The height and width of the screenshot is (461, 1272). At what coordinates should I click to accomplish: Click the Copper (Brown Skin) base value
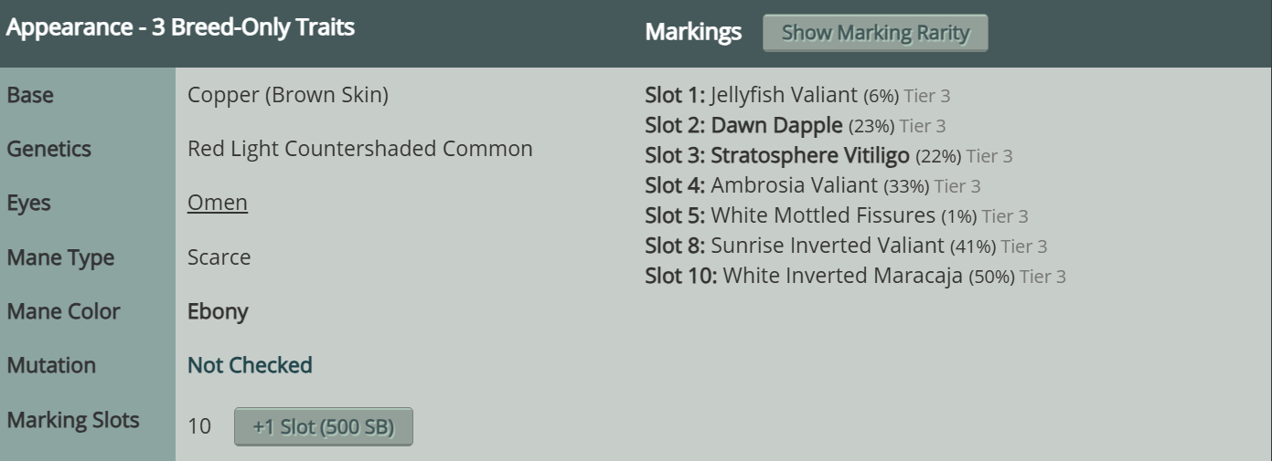(x=288, y=95)
